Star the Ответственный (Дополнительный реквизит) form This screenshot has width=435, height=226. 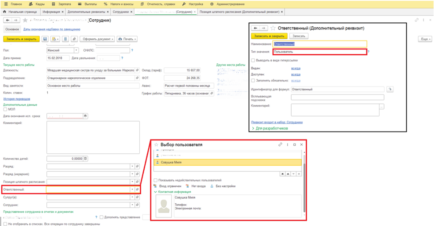[273, 28]
